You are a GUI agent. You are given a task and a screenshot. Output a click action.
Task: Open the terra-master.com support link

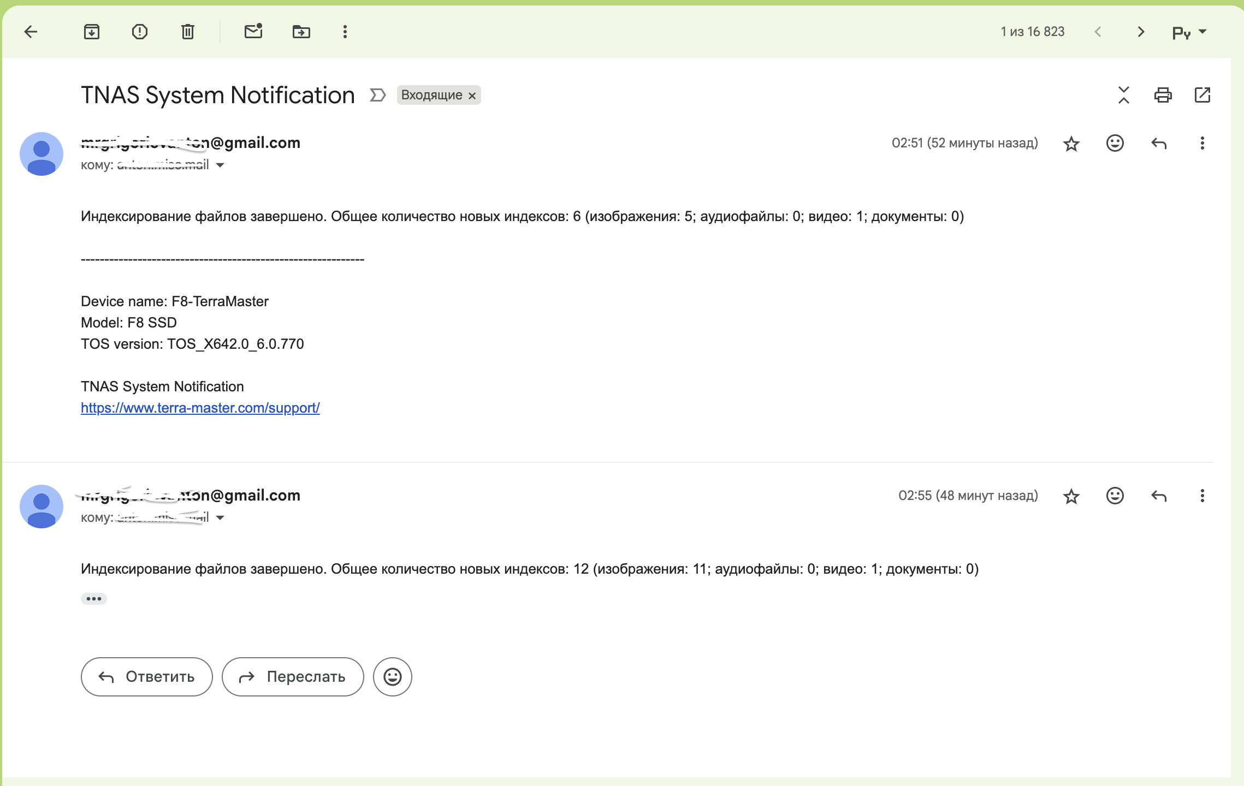click(x=200, y=408)
